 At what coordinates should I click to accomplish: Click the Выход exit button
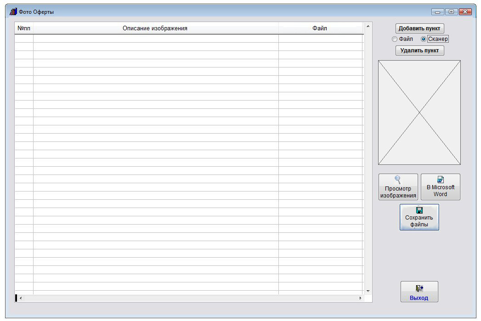(419, 292)
